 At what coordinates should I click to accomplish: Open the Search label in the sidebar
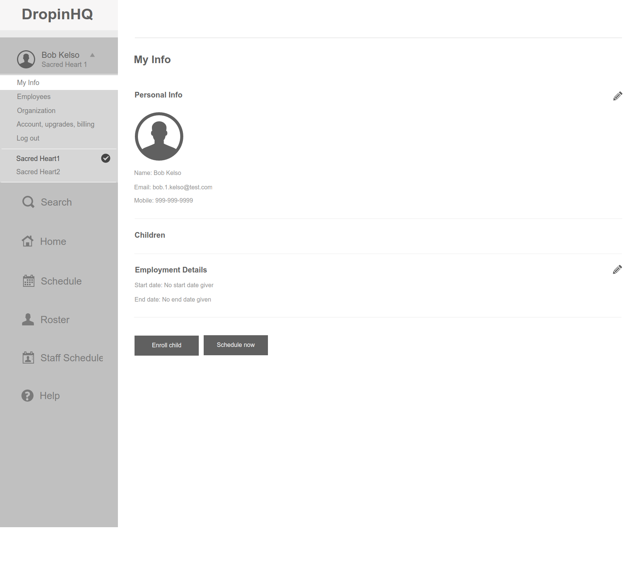pos(56,202)
